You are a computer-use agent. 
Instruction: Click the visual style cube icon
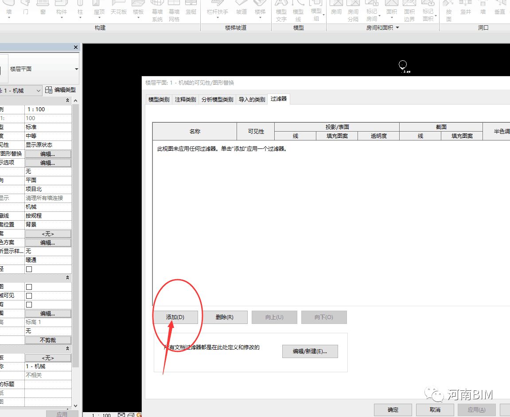(x=131, y=415)
